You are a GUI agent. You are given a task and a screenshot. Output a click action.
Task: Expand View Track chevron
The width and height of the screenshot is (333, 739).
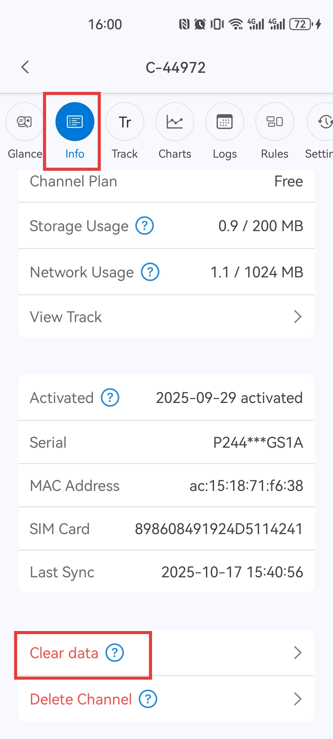click(x=298, y=317)
